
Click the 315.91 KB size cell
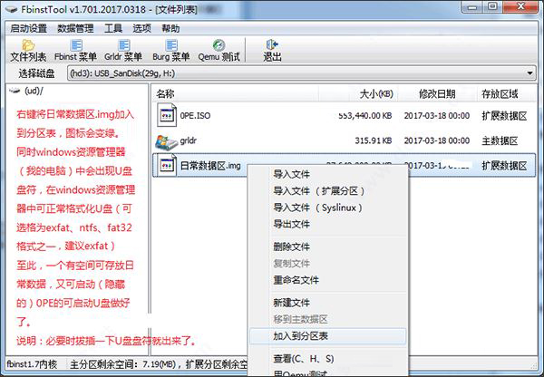pyautogui.click(x=374, y=140)
